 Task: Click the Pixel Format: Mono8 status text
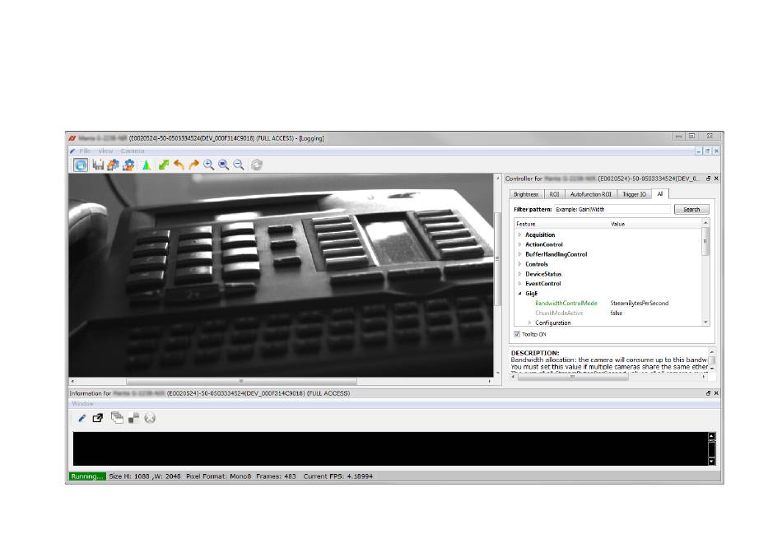click(x=218, y=476)
